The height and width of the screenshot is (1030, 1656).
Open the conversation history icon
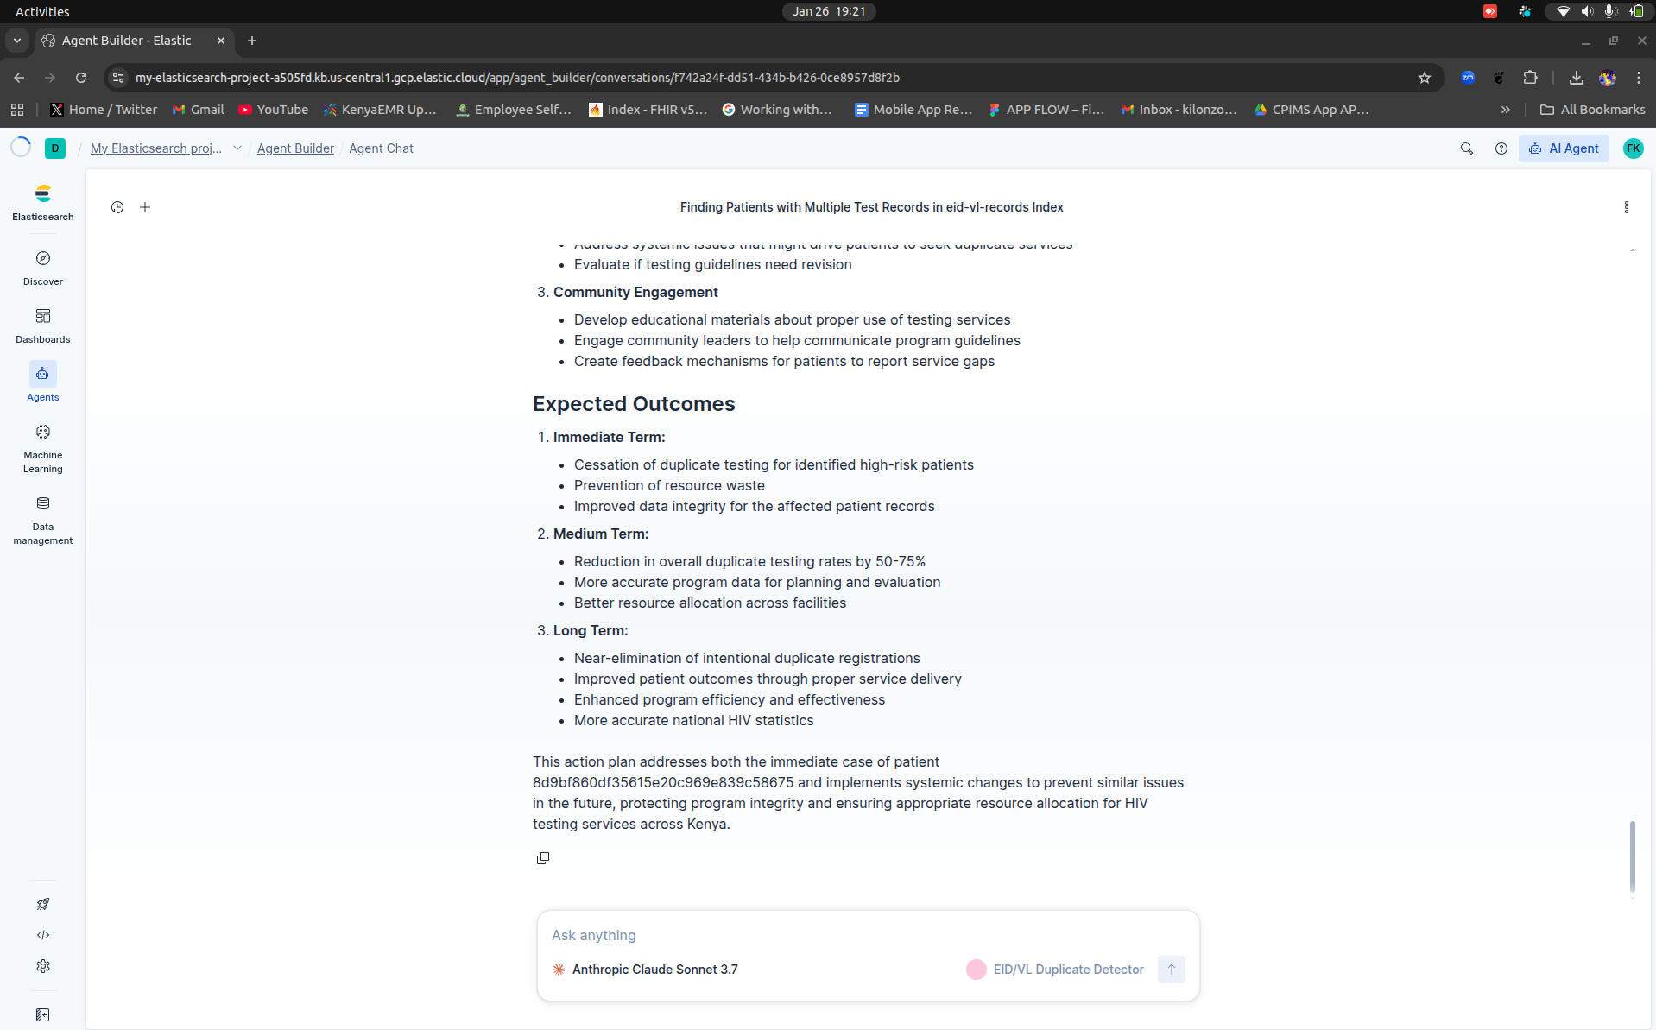click(x=117, y=207)
